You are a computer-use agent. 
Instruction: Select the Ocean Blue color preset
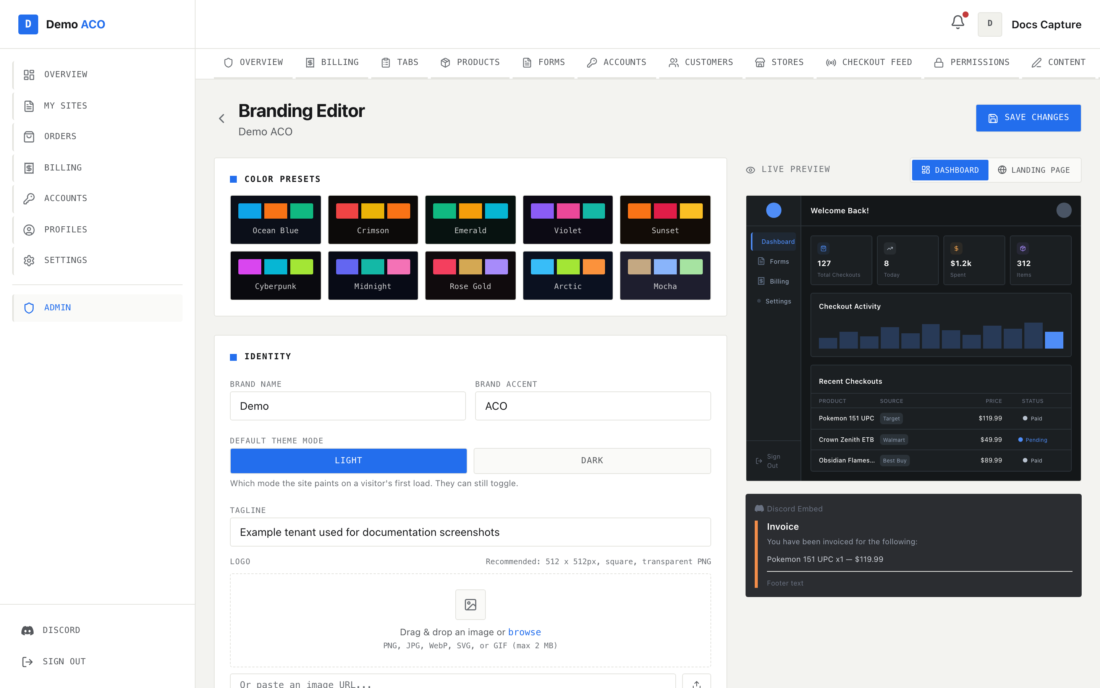(x=275, y=220)
